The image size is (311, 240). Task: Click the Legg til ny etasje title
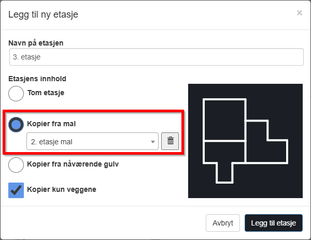pos(43,14)
